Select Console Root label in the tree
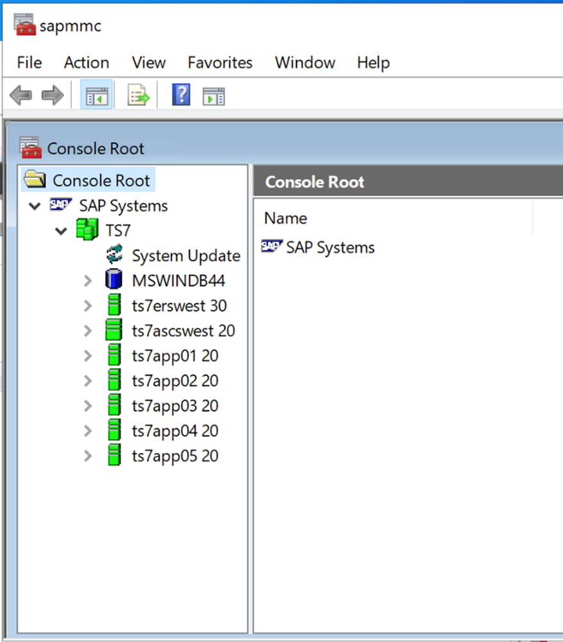Viewport: 563px width, 642px height. point(101,181)
